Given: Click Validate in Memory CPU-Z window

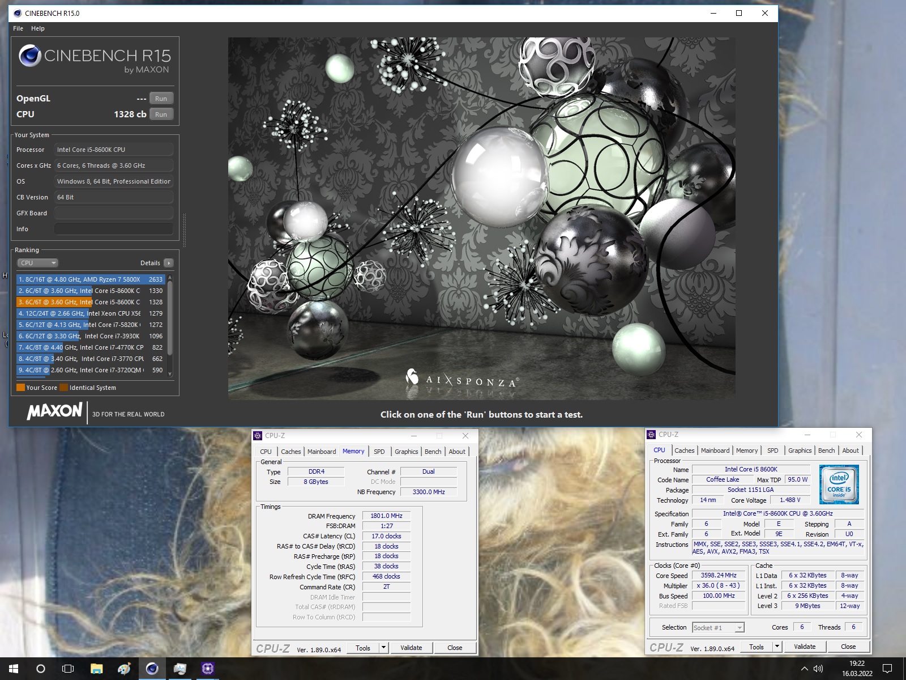Looking at the screenshot, I should click(x=411, y=648).
